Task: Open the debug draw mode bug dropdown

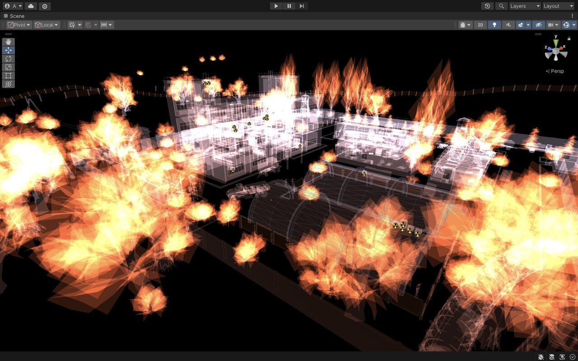Action: tap(465, 25)
